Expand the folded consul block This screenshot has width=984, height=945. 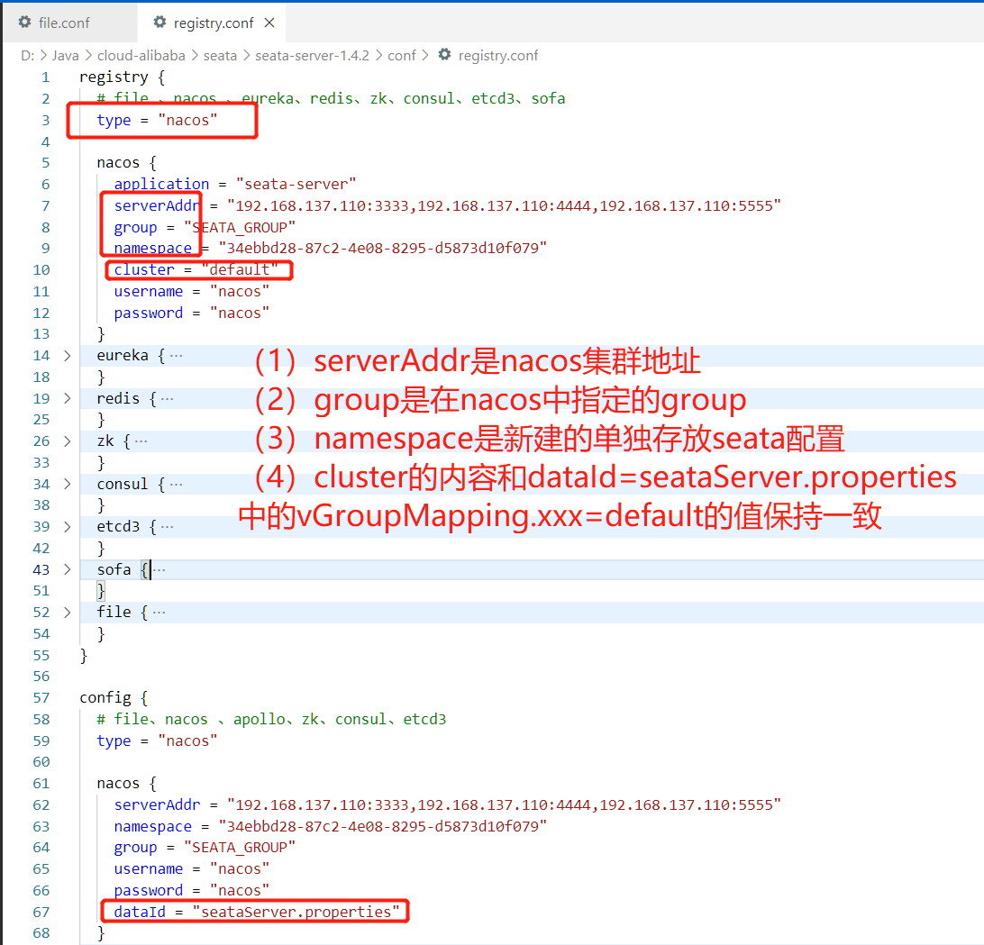coord(68,484)
